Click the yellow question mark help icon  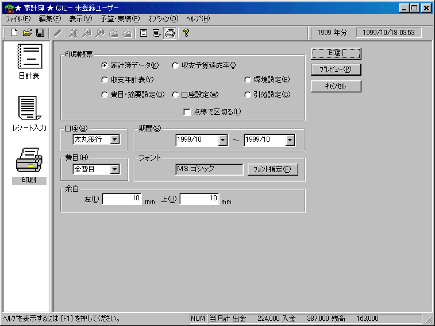pos(186,33)
